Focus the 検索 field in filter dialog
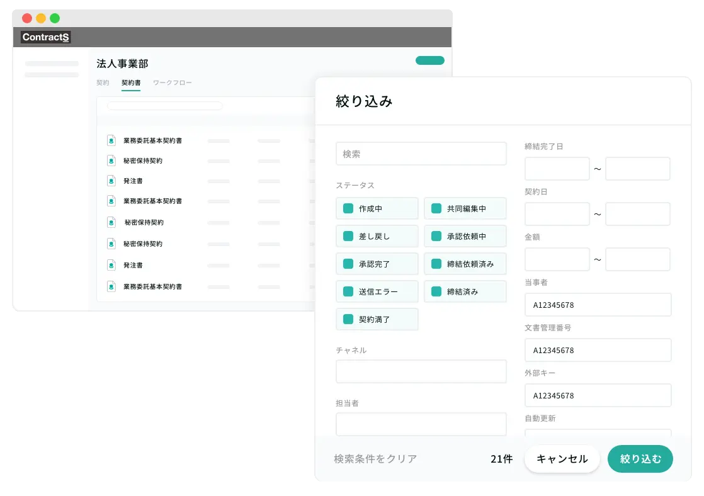The image size is (704, 496). [421, 154]
